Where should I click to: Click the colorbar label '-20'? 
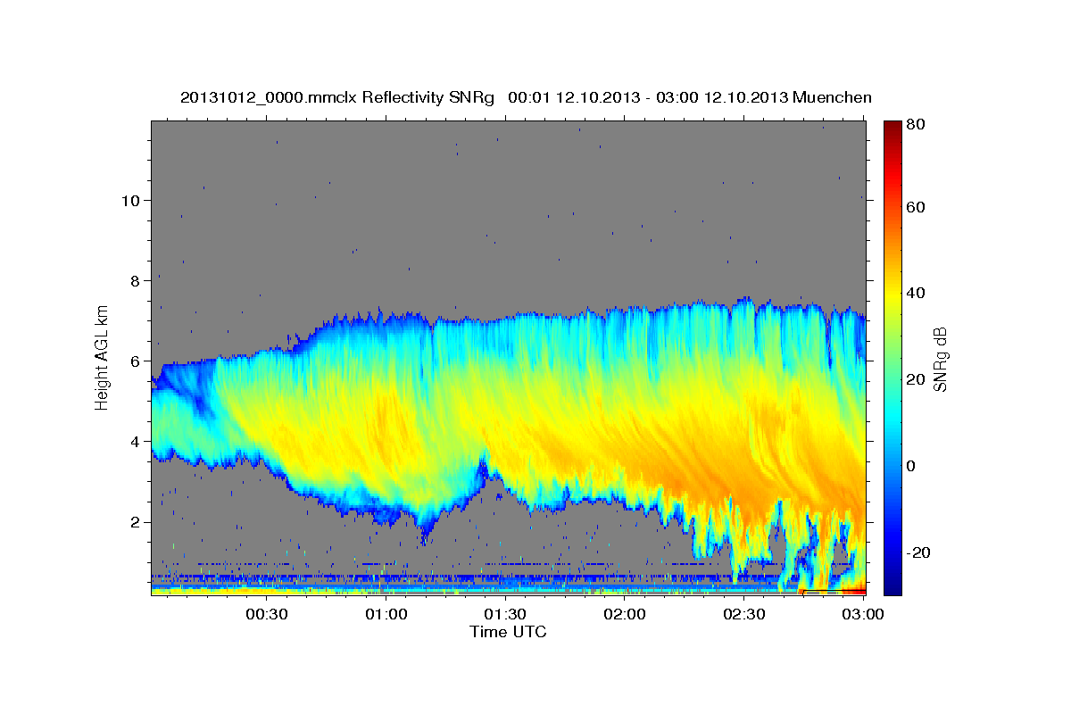(x=919, y=552)
